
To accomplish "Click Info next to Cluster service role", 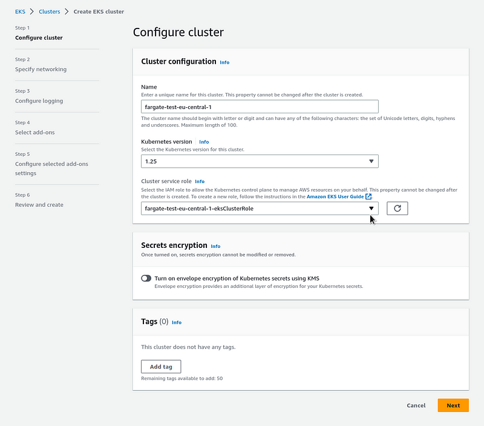I will point(200,181).
